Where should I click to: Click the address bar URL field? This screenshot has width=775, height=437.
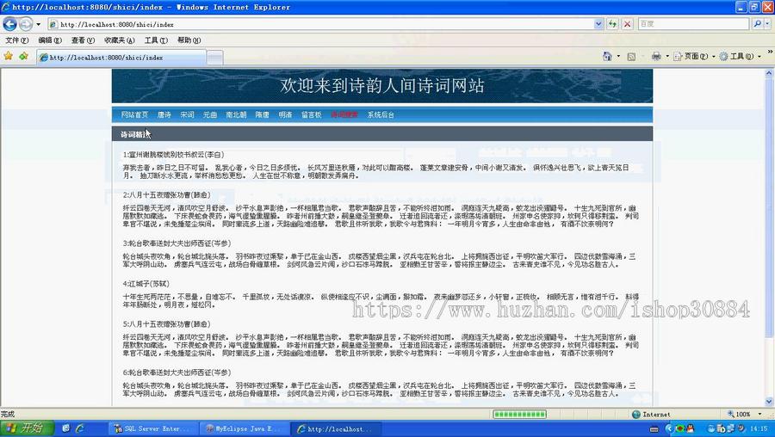[321, 24]
